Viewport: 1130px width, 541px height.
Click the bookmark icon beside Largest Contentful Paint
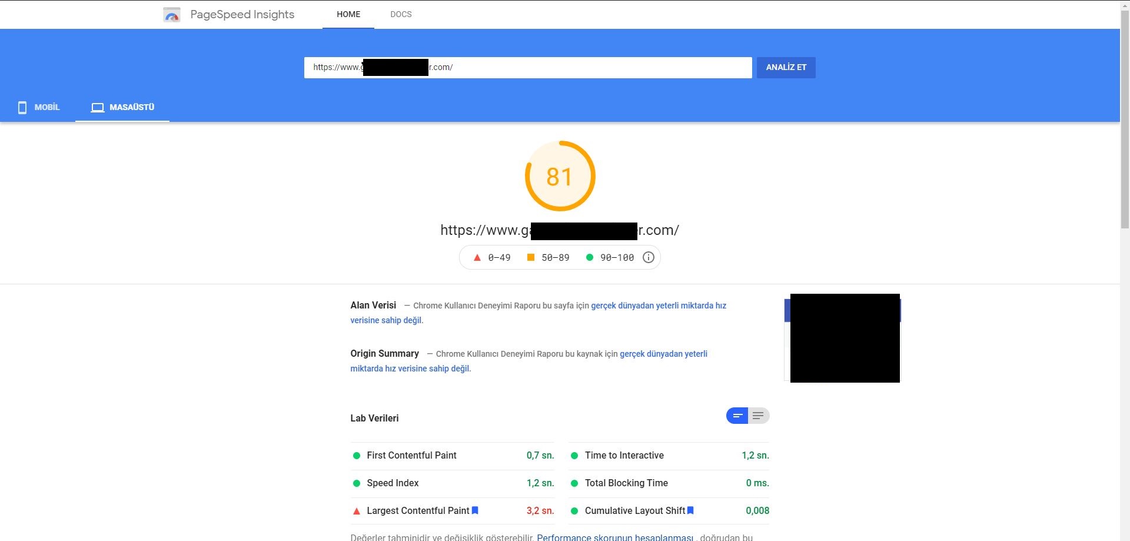pos(475,510)
